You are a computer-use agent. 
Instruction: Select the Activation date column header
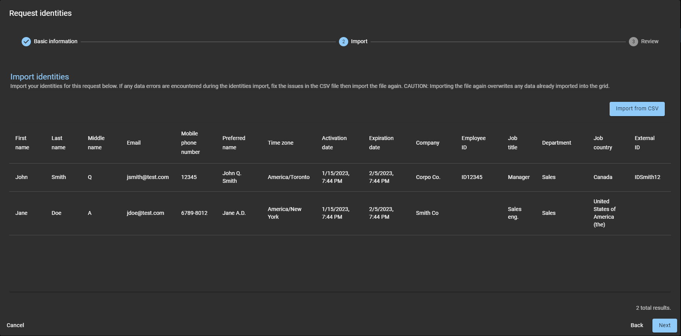pos(334,143)
